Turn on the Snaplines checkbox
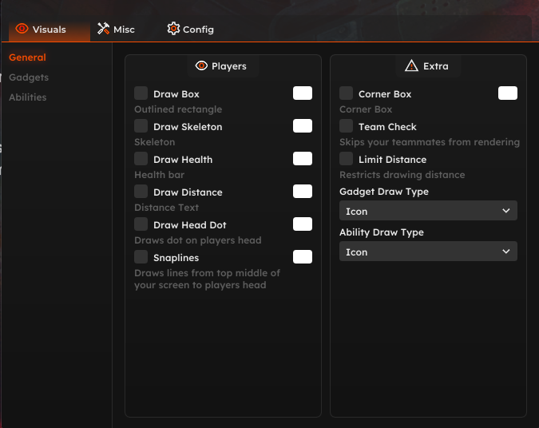The height and width of the screenshot is (428, 539). (141, 257)
